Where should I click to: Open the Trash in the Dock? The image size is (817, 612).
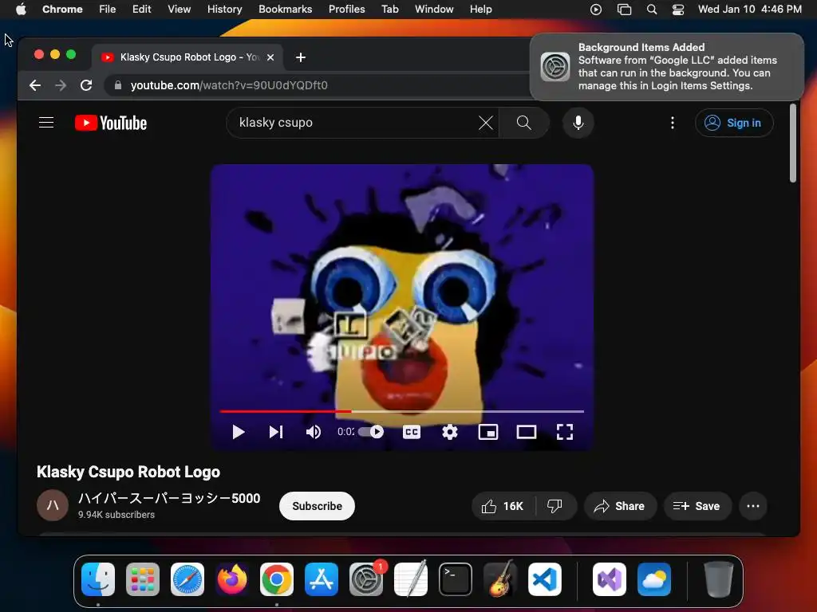click(719, 579)
